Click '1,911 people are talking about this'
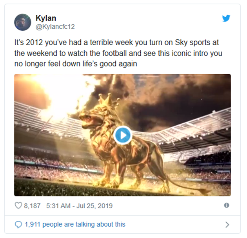This screenshot has height=238, width=247. pos(75,224)
